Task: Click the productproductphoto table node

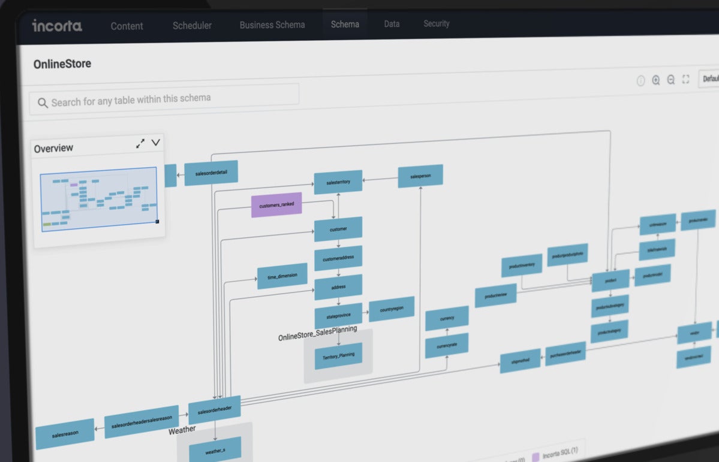Action: tap(567, 255)
